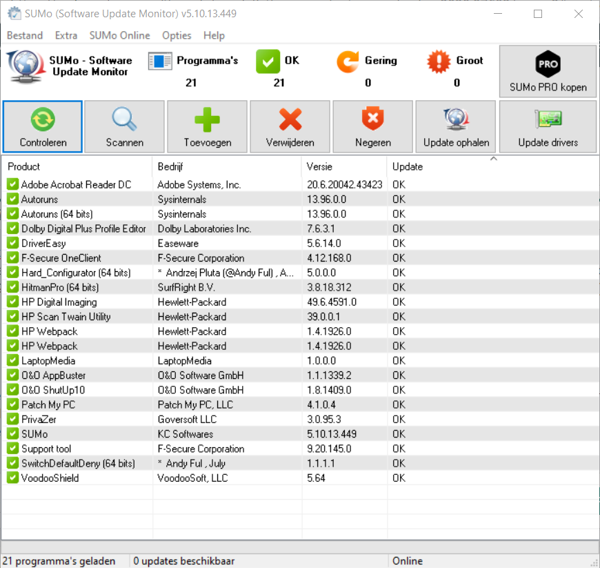Click the Programma's window icon
The image size is (600, 568).
pyautogui.click(x=160, y=61)
